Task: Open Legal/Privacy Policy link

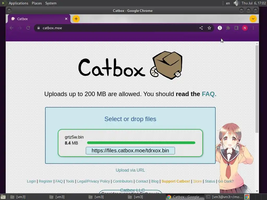Action: pyautogui.click(x=94, y=181)
